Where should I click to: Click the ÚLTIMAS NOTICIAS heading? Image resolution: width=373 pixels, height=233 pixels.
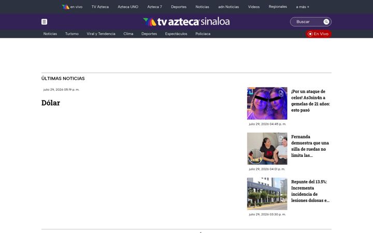(63, 79)
